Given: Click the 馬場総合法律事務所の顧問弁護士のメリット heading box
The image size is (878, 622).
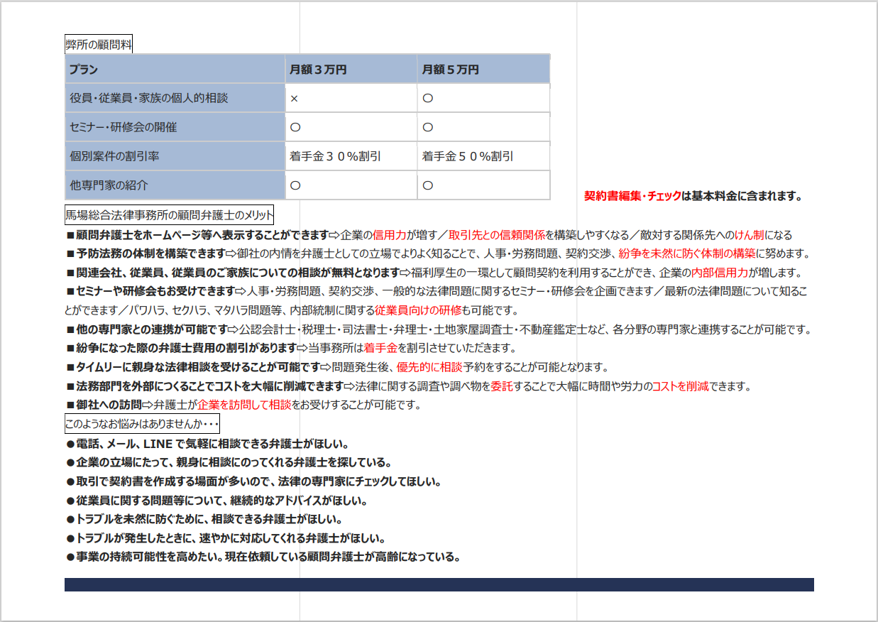Looking at the screenshot, I should click(x=169, y=214).
